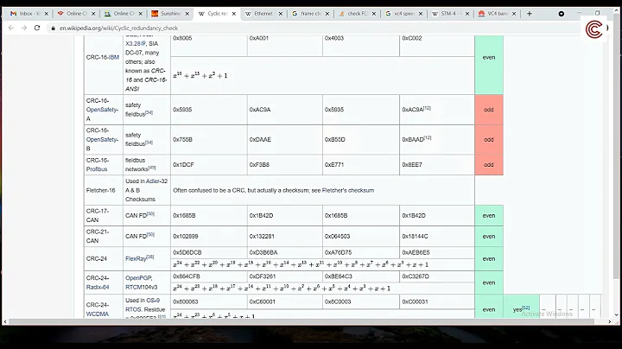
Task: Open the X3.28 external link
Action: 136,43
